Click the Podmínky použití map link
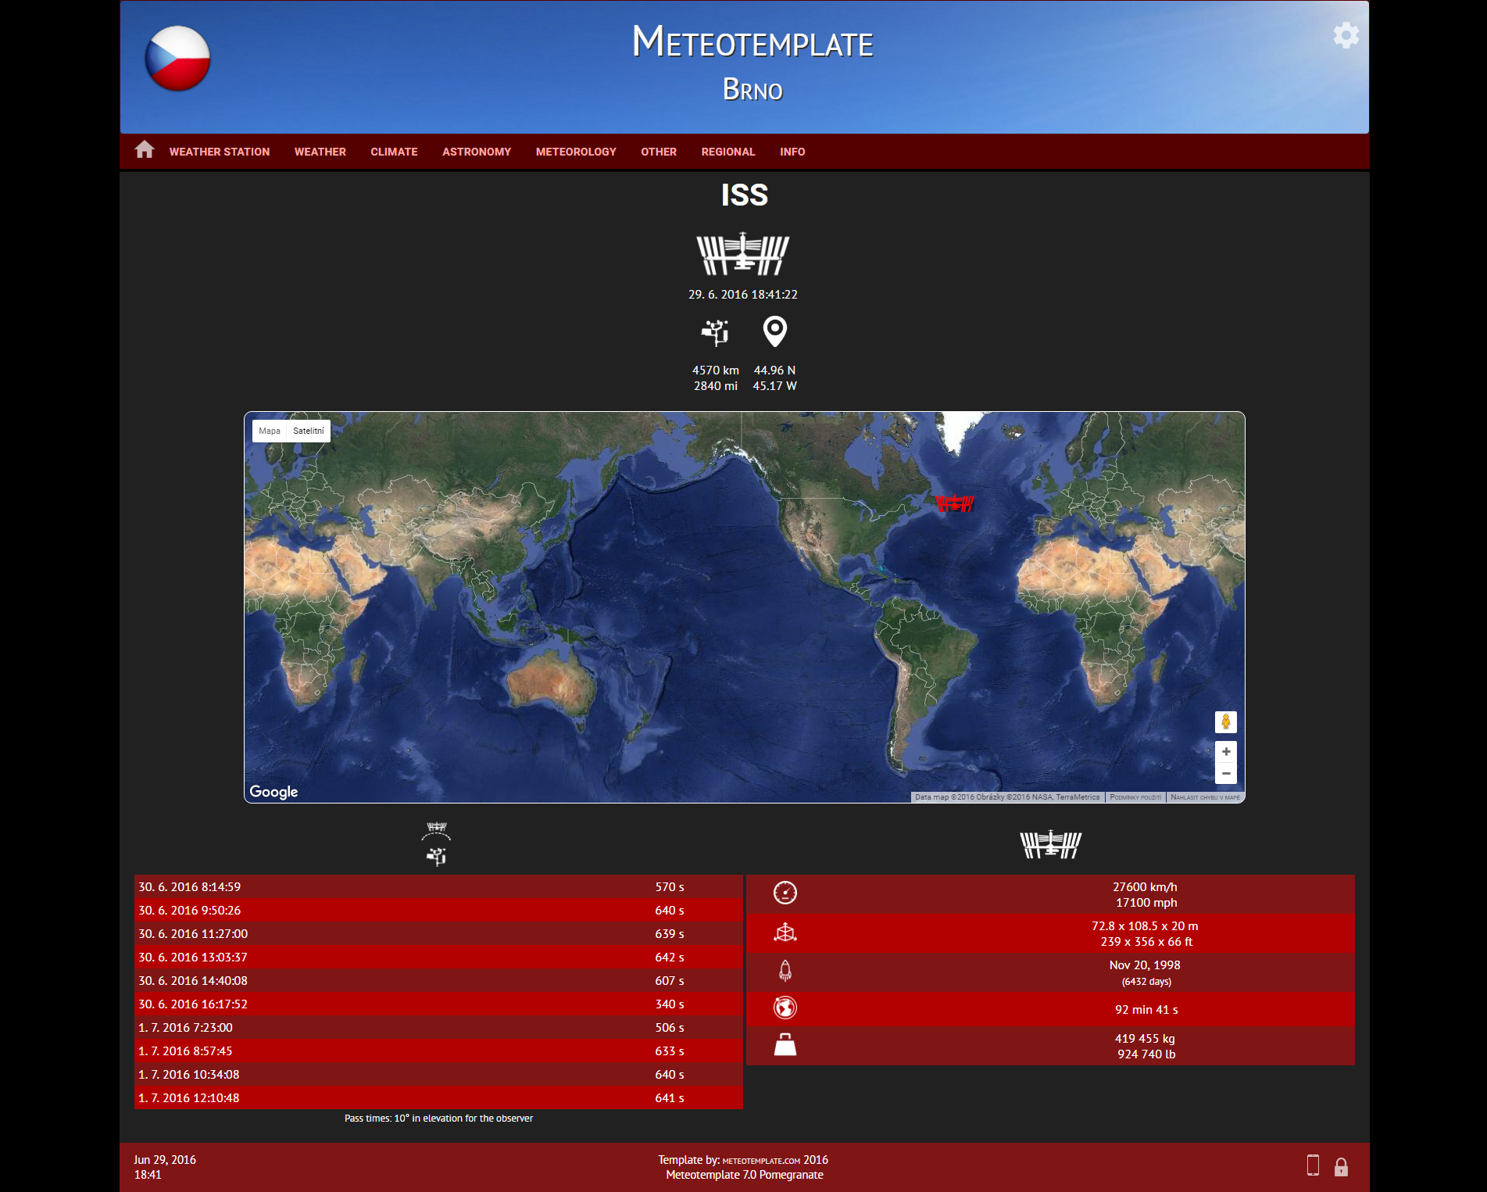Screen dimensions: 1487x1192 click(1135, 796)
